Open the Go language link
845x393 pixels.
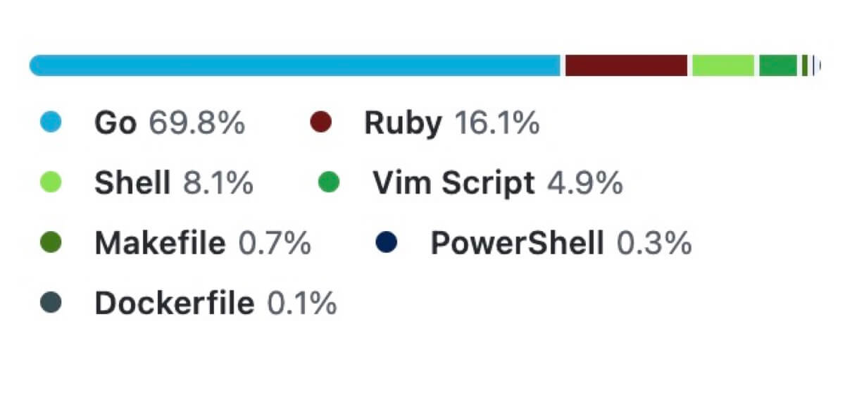pos(115,124)
